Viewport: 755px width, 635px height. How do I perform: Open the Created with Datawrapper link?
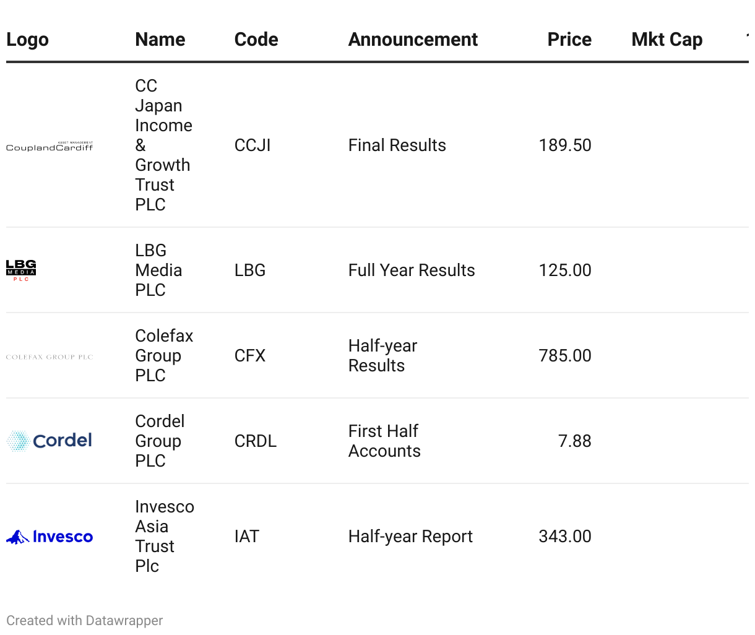85,620
